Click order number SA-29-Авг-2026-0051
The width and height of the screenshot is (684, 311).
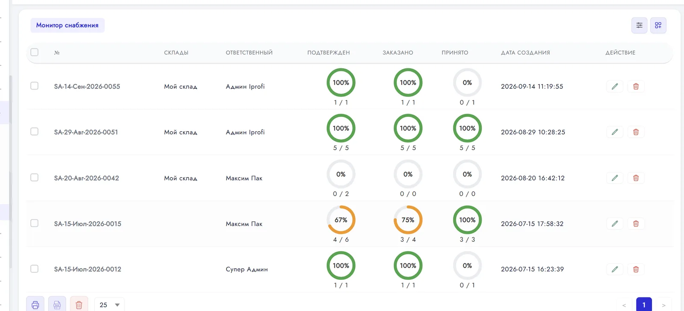86,132
